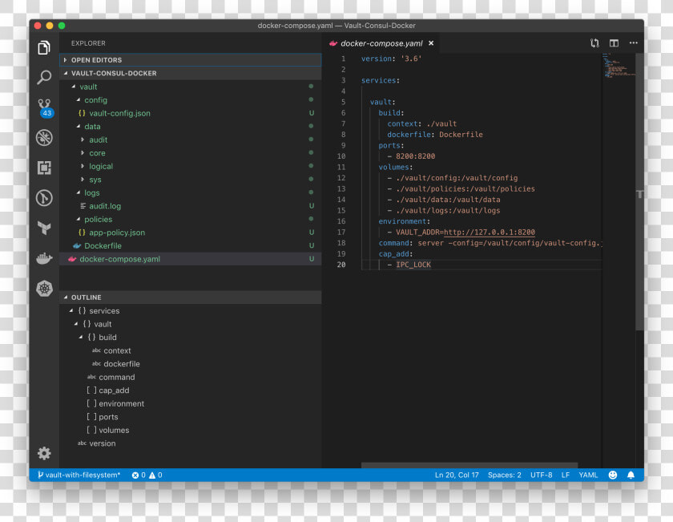Open the Explorer view in activity bar

click(44, 47)
